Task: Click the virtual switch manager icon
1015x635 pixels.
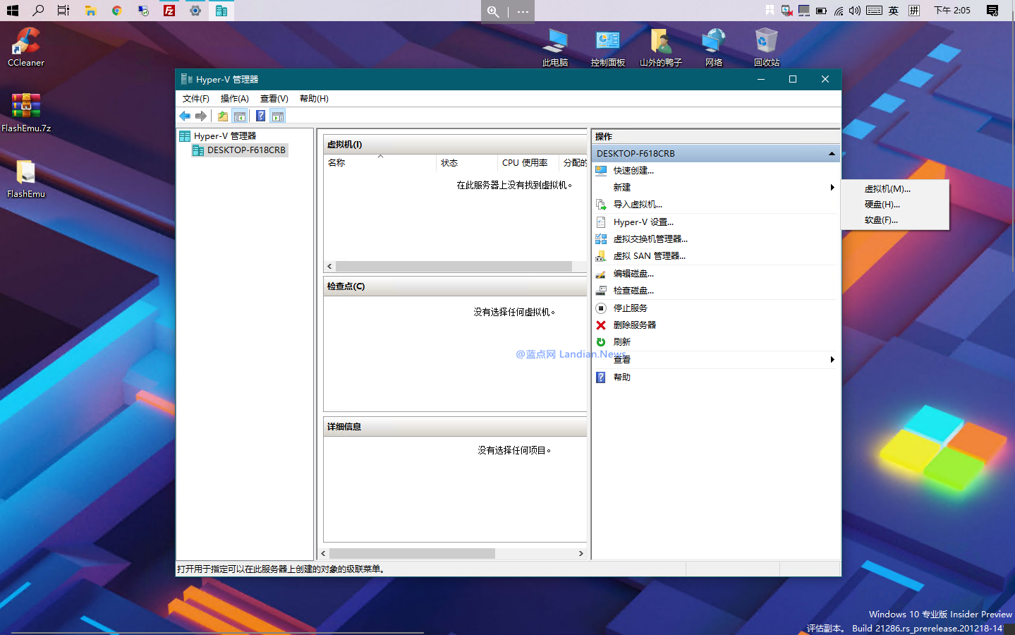Action: coord(601,239)
